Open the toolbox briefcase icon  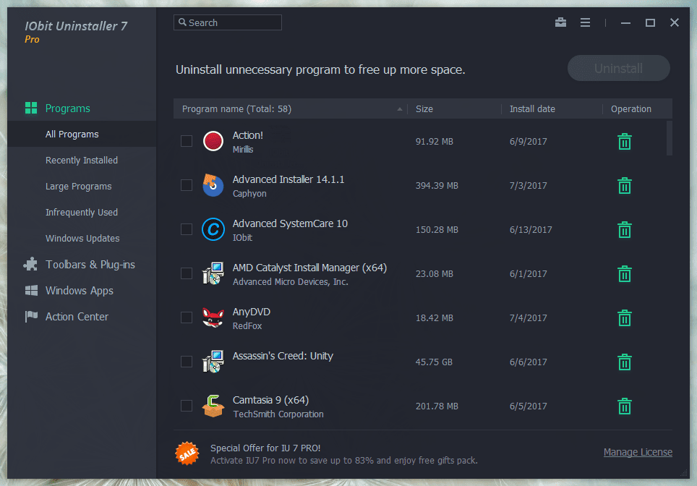tap(560, 22)
